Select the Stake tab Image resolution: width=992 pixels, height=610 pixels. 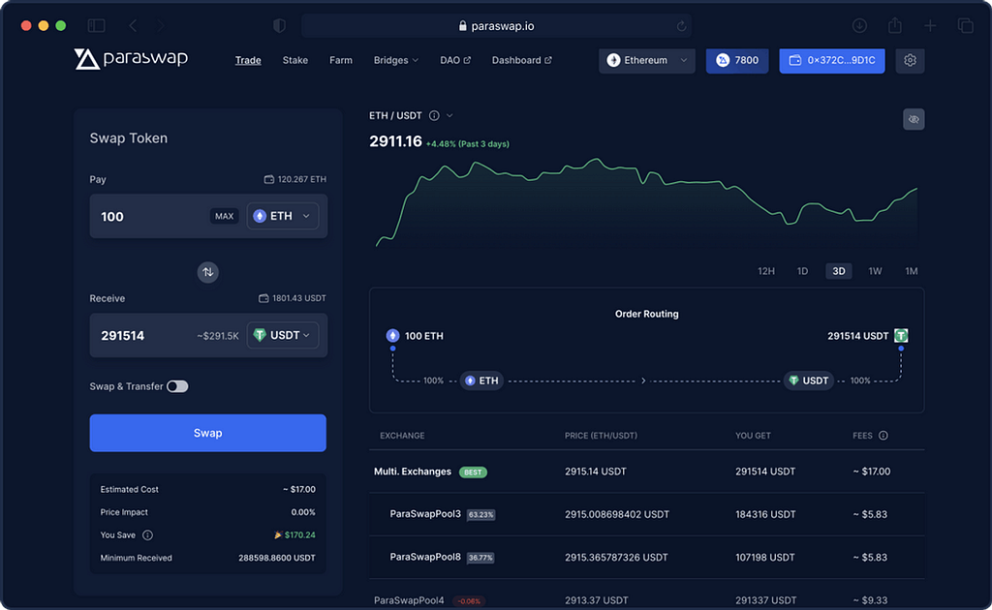(x=294, y=60)
